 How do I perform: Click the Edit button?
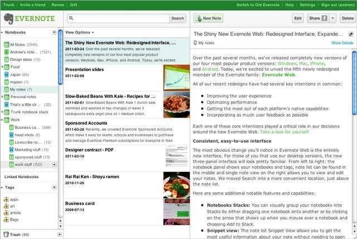[298, 18]
